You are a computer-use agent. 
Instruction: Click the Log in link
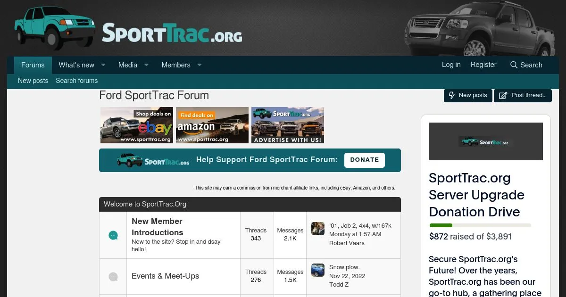(451, 65)
